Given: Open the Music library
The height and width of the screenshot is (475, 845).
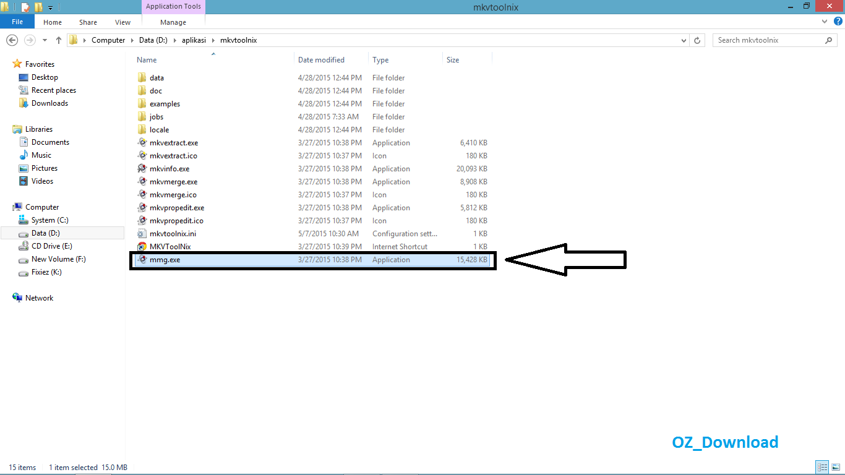Looking at the screenshot, I should tap(41, 155).
